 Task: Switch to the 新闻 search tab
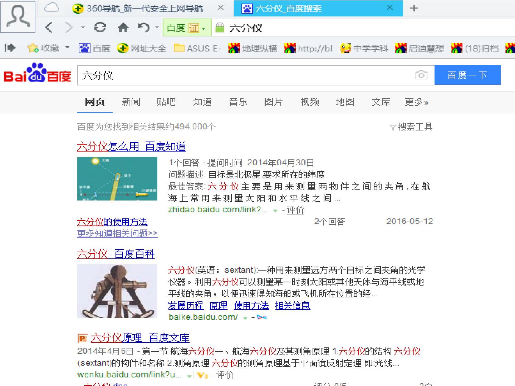tap(131, 102)
